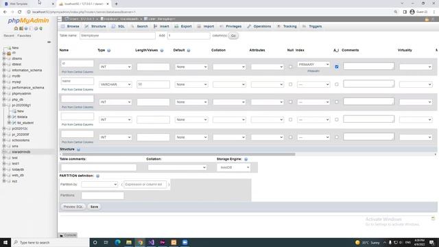This screenshot has width=439, height=247.
Task: Uncheck Auto Increment for the id column
Action: (337, 67)
